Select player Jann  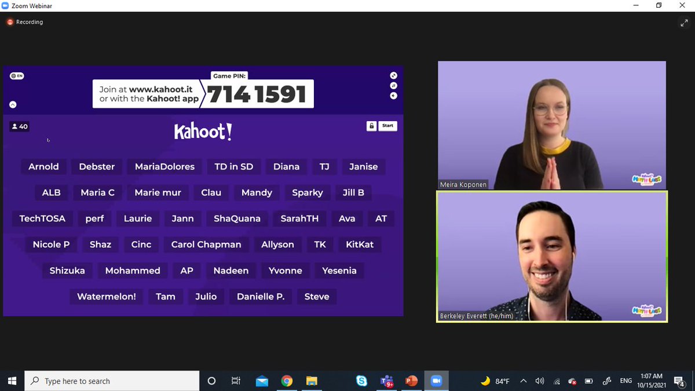click(x=183, y=219)
